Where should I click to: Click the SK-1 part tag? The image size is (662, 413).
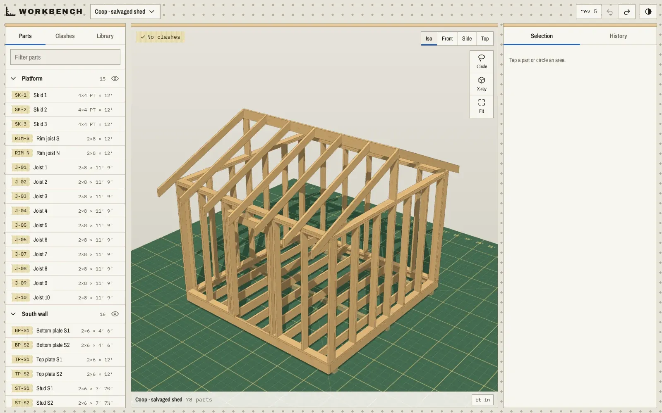(21, 95)
